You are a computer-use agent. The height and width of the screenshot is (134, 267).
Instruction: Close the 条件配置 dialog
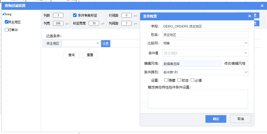(x=250, y=16)
